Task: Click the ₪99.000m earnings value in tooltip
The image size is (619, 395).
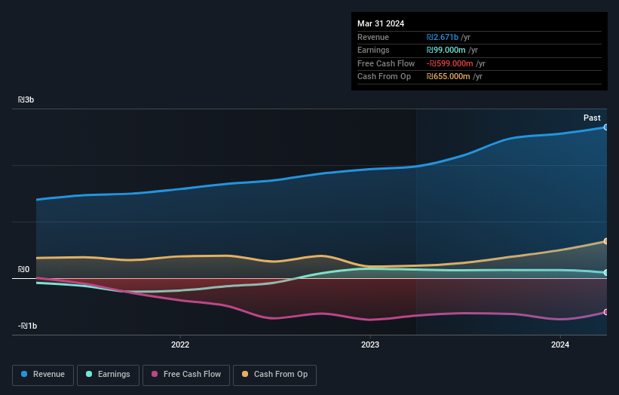Action: 446,50
